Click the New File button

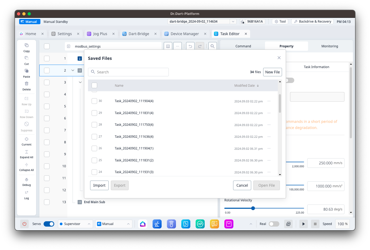coord(272,72)
